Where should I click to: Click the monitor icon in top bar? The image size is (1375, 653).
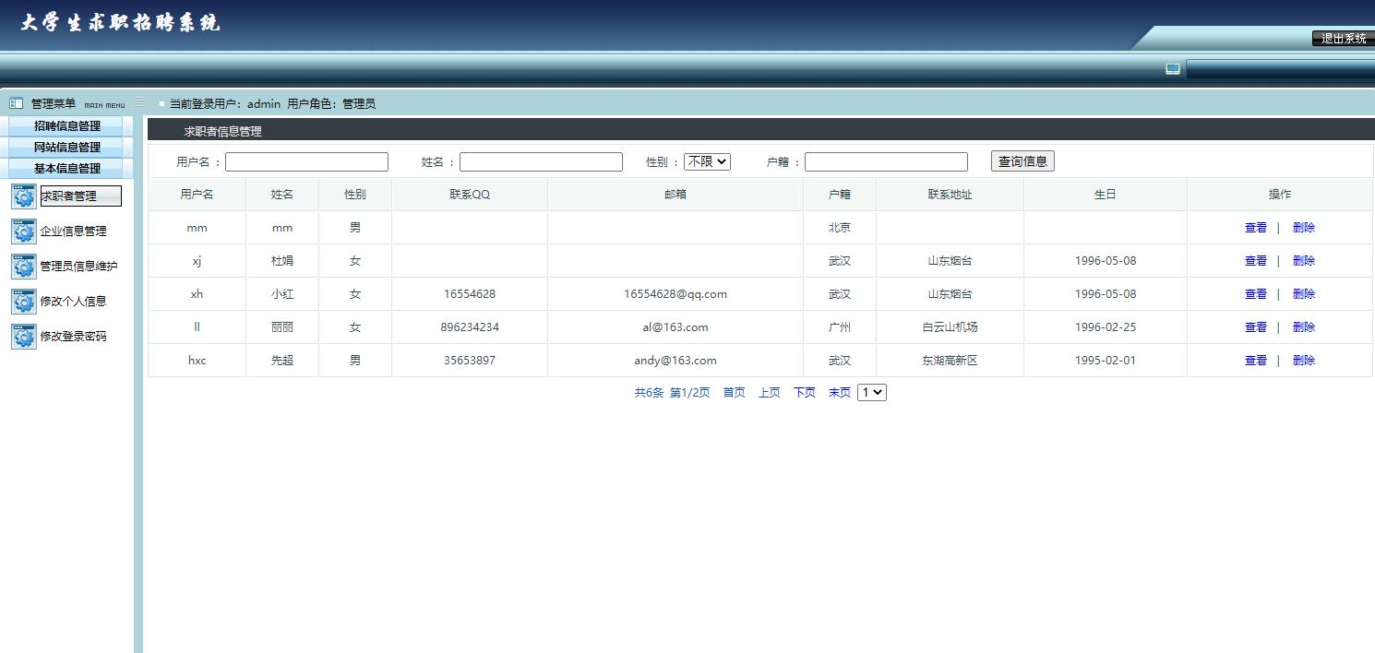click(x=1172, y=69)
